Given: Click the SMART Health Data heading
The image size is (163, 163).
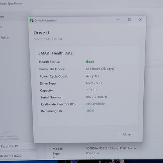Looking at the screenshot, I should click(x=55, y=53).
